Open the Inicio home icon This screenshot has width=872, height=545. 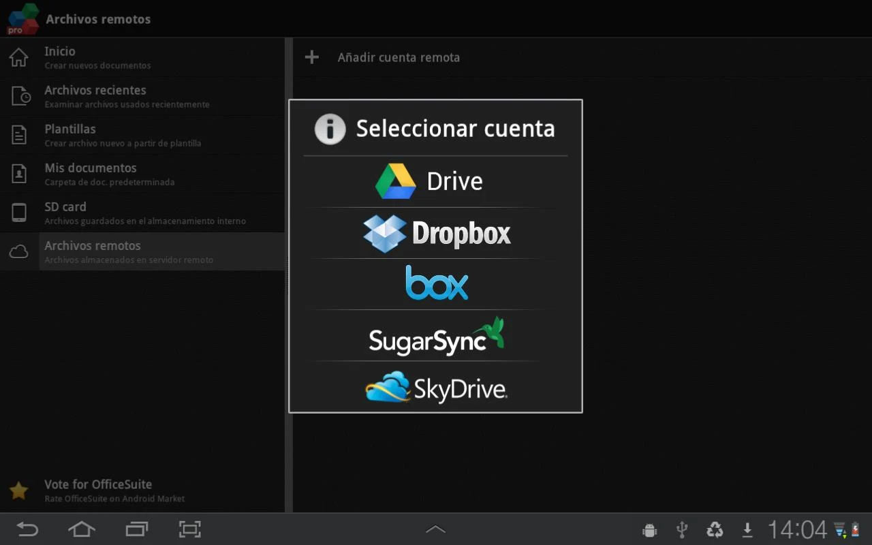coord(19,57)
